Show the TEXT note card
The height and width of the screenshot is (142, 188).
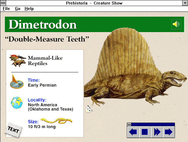(x=14, y=130)
